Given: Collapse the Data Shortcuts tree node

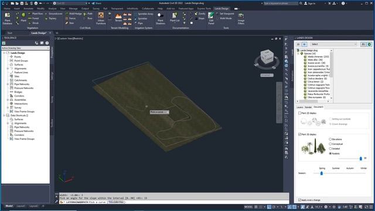Looking at the screenshot, I should tap(4, 115).
